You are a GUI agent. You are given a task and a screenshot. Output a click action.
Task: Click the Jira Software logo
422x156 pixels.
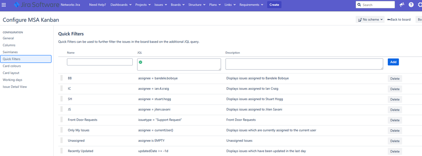coord(36,5)
